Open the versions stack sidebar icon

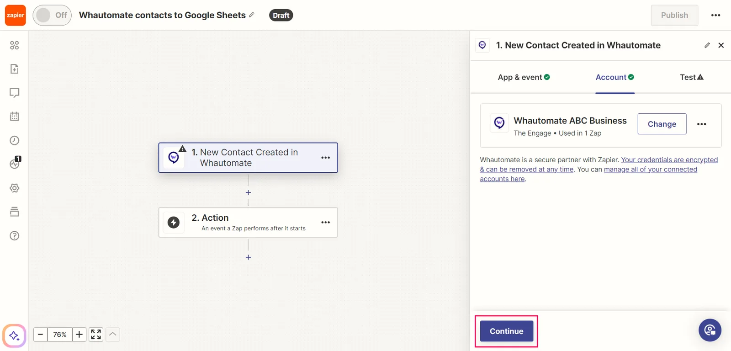tap(15, 212)
